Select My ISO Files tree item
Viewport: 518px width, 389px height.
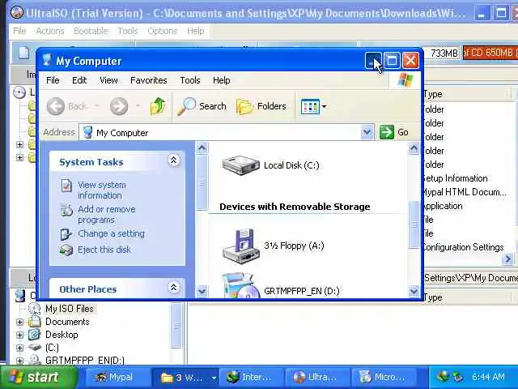coord(69,309)
